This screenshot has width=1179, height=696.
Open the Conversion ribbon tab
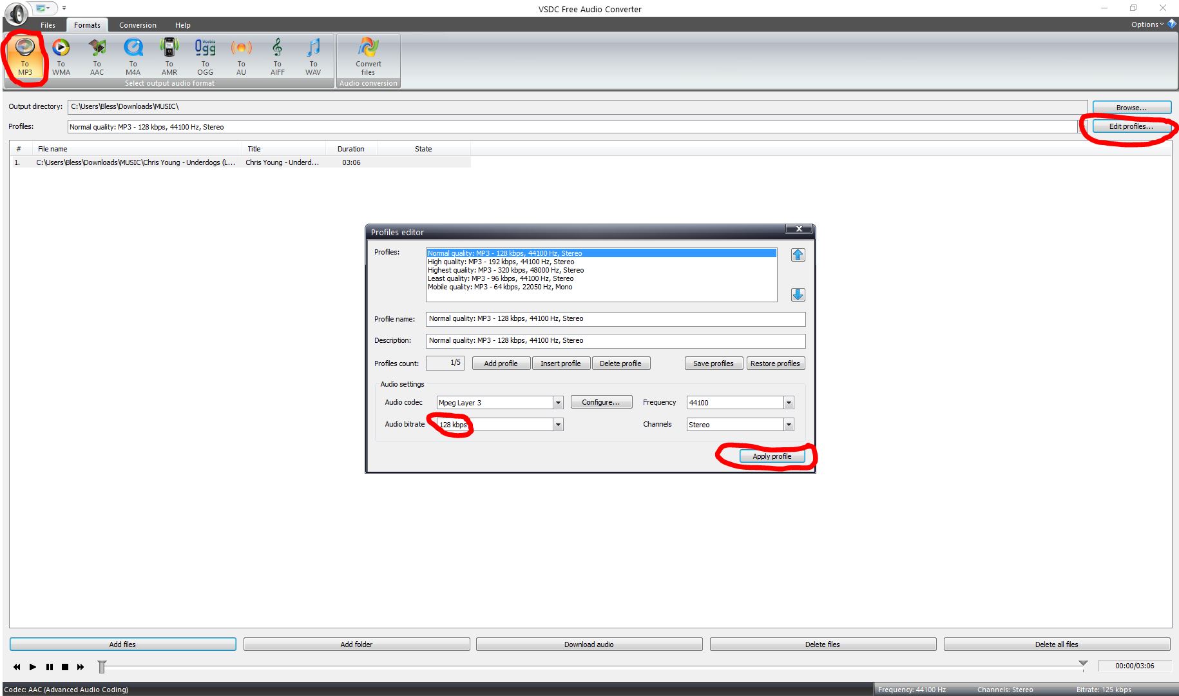[138, 25]
